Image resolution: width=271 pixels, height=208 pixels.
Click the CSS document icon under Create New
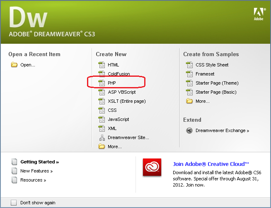click(102, 110)
